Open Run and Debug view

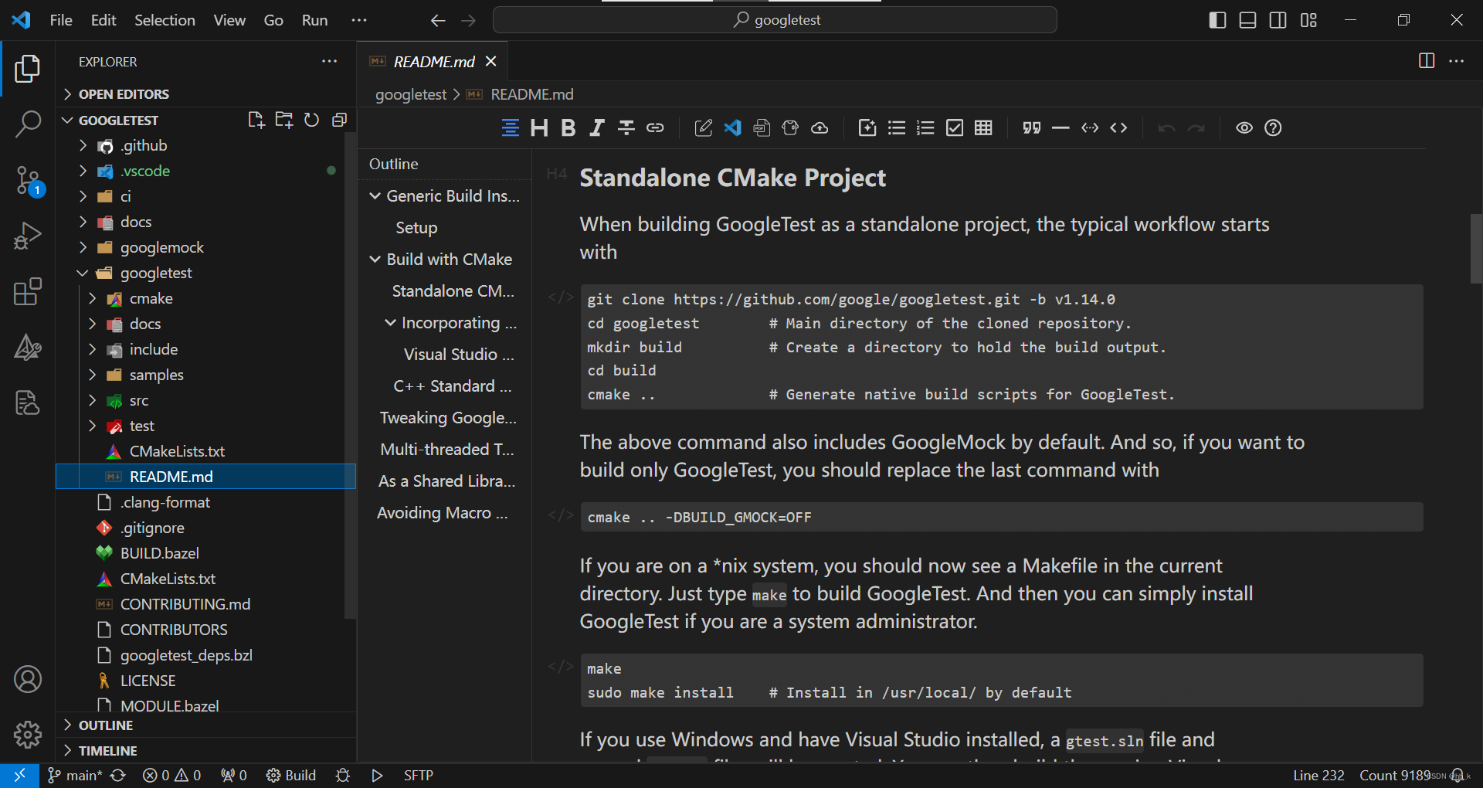tap(28, 236)
